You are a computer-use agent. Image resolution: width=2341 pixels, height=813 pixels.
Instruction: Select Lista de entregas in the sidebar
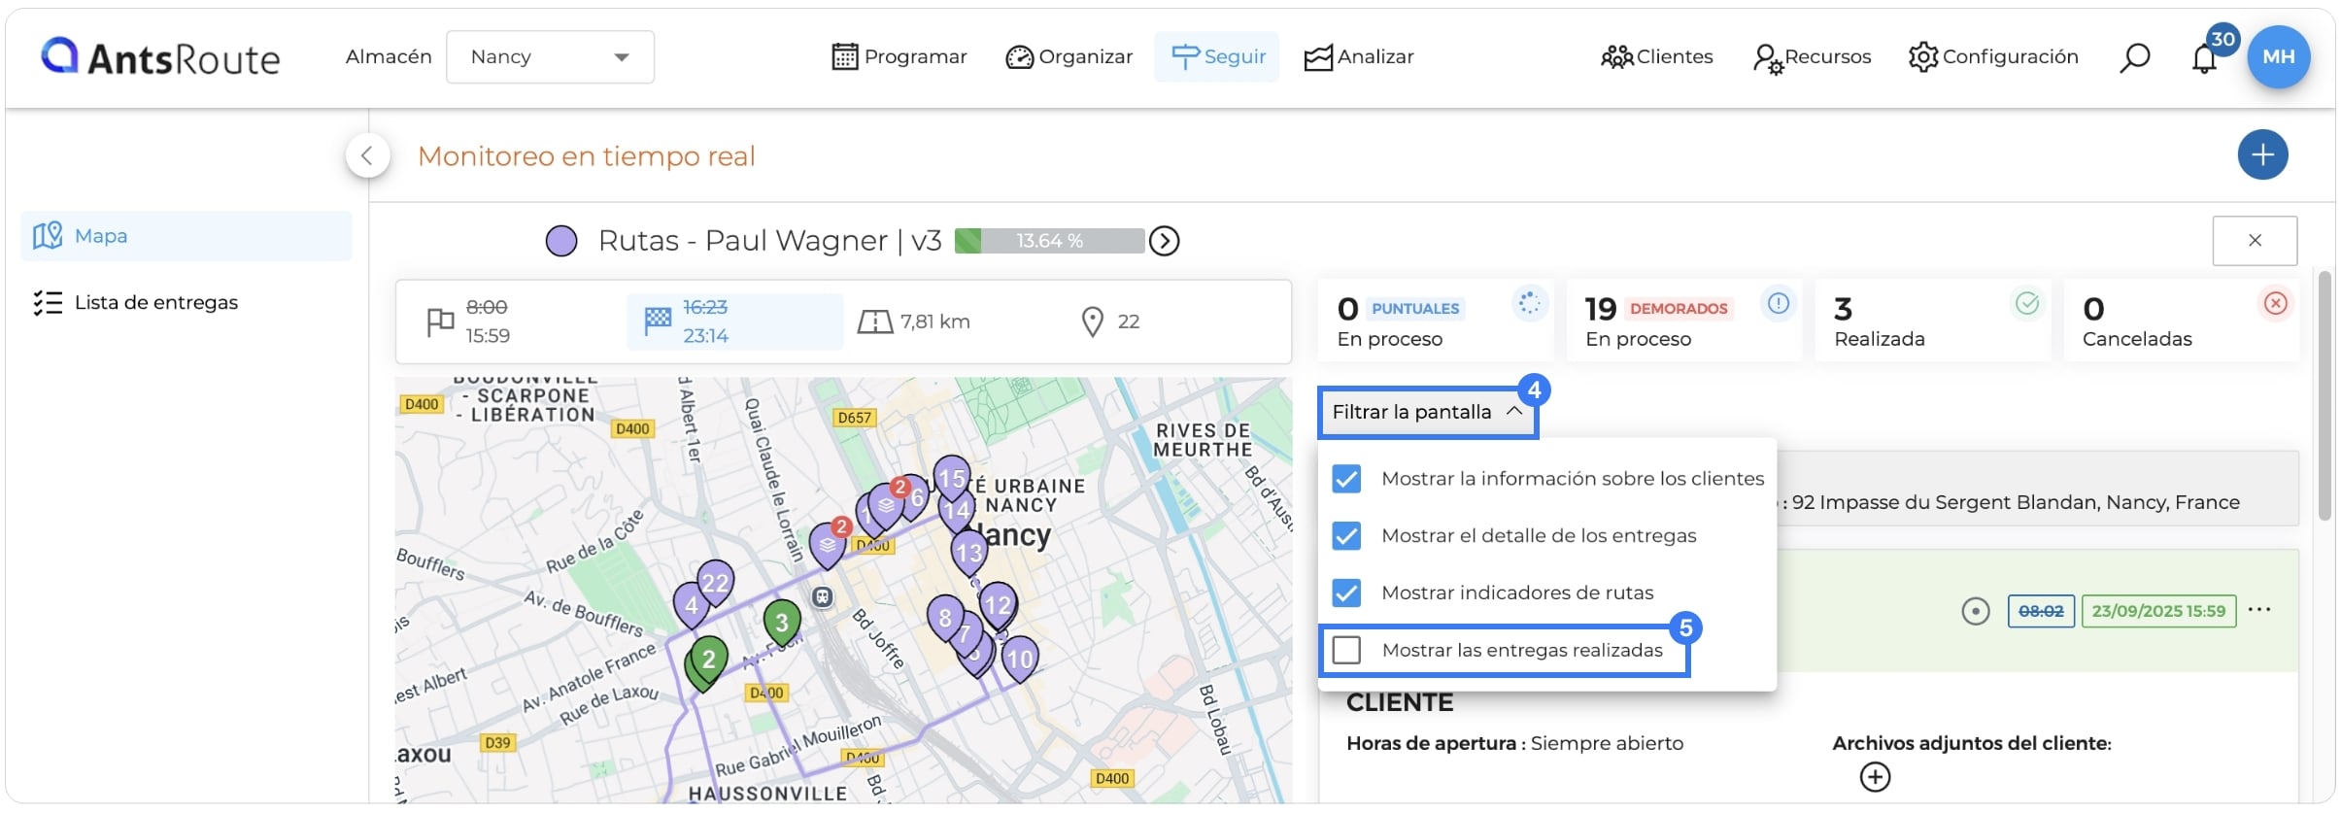pyautogui.click(x=187, y=303)
